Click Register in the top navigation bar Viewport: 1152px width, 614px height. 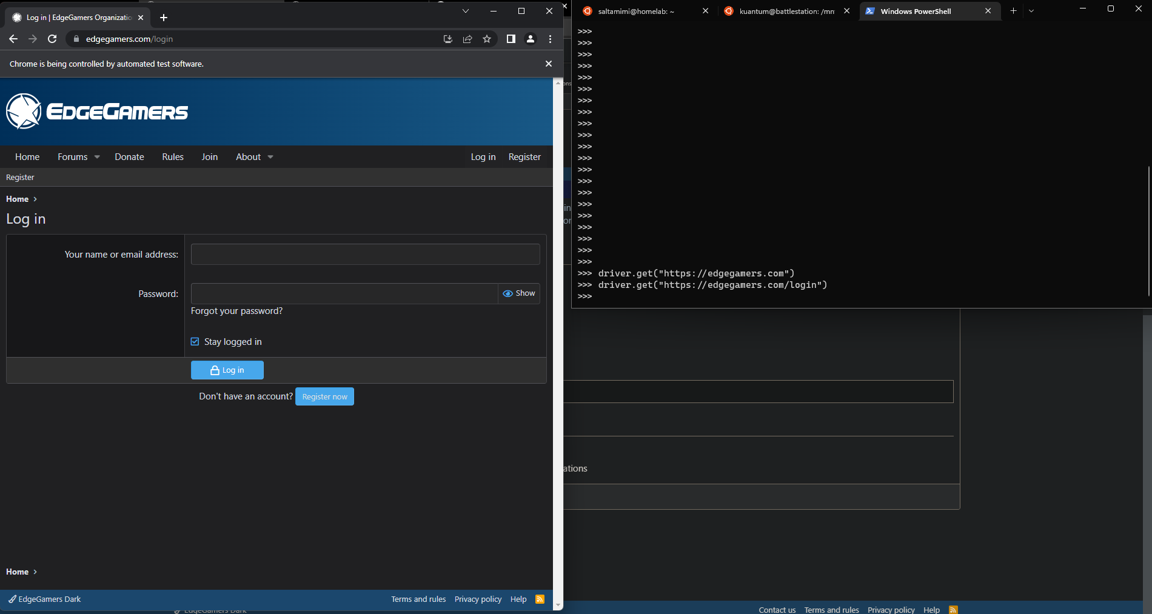coord(524,157)
